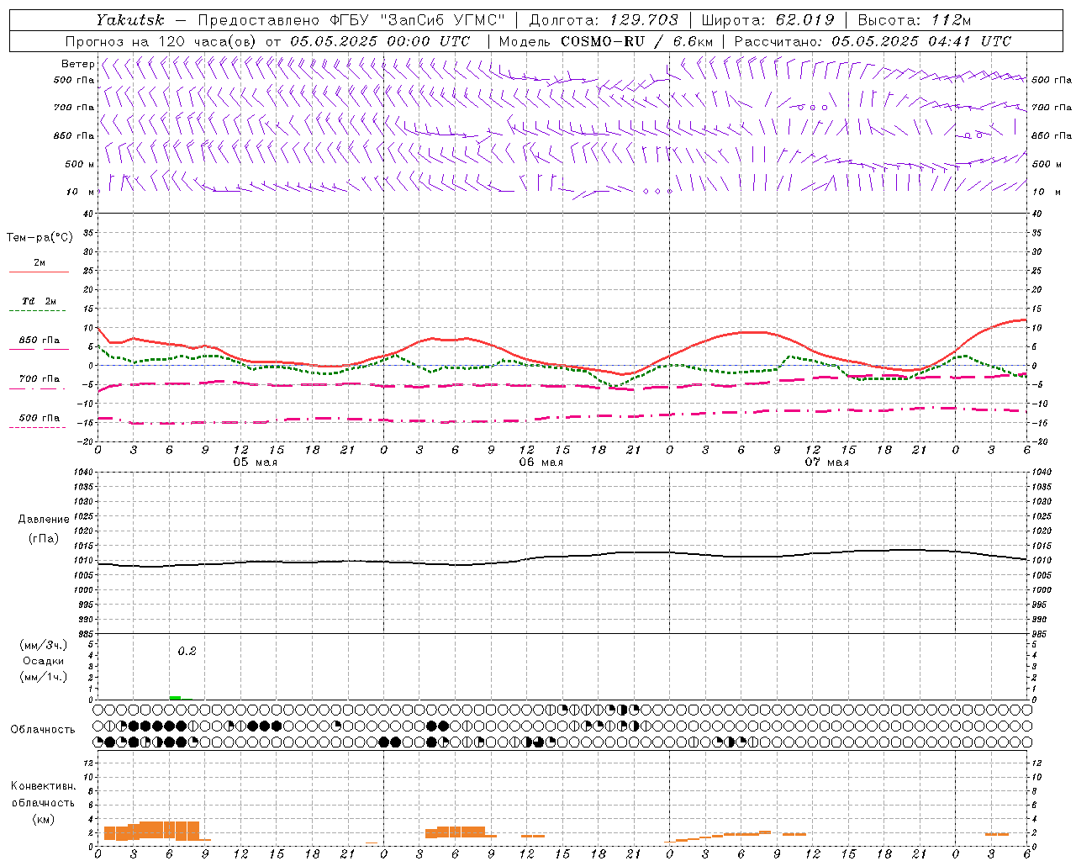
Task: Click the "850 гПа" temperature legend label
Action: click(x=39, y=341)
